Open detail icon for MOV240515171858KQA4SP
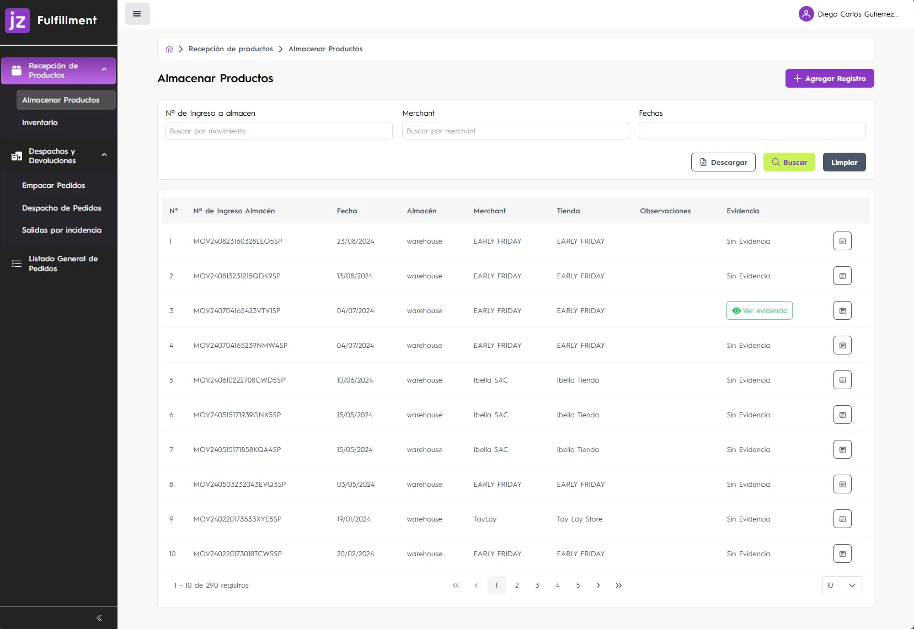The width and height of the screenshot is (914, 629). coord(842,449)
